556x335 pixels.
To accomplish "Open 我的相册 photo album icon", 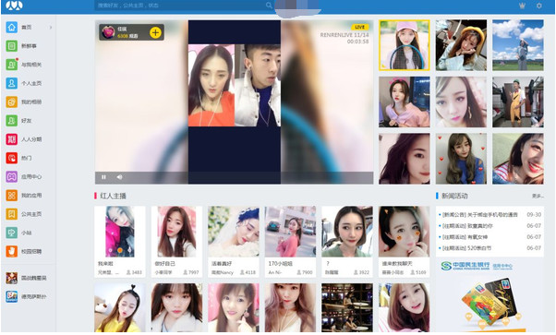I will pyautogui.click(x=12, y=102).
